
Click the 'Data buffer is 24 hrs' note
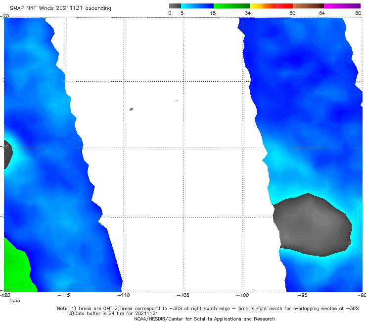pyautogui.click(x=113, y=314)
